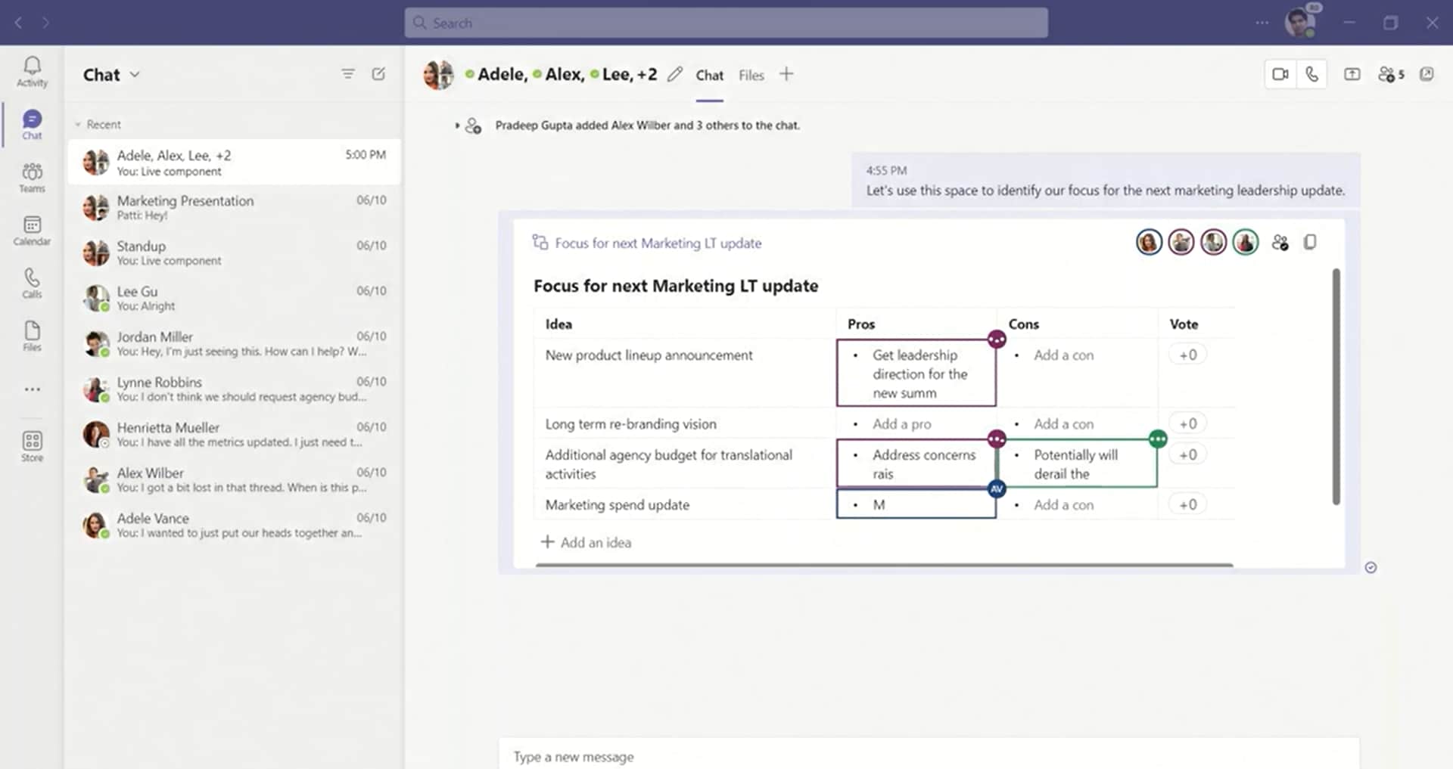The image size is (1453, 769).
Task: Open the Marketing Presentation chat
Action: point(234,207)
